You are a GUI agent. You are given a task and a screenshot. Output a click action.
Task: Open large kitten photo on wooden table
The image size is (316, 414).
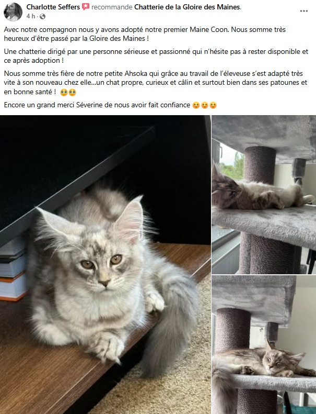(105, 264)
